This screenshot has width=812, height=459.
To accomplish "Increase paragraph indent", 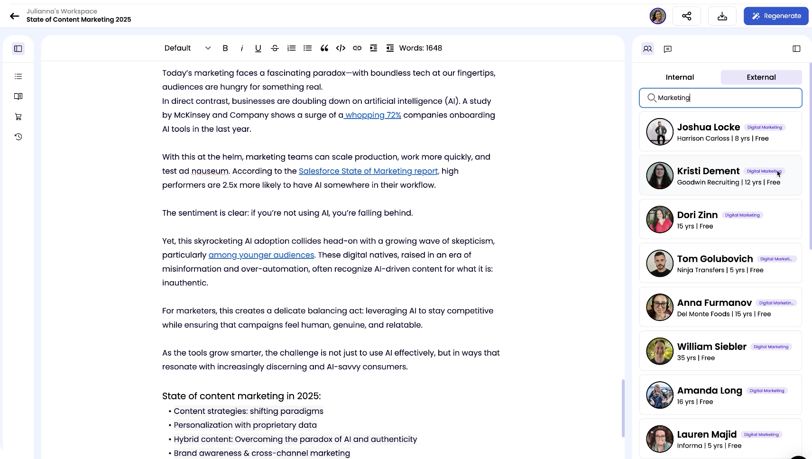I will tap(374, 48).
